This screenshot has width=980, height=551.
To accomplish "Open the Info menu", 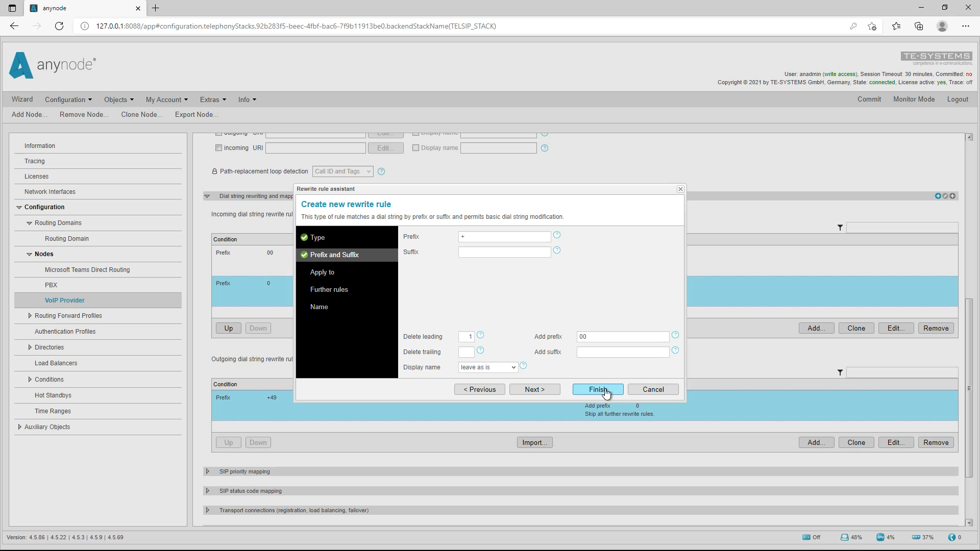I will pyautogui.click(x=247, y=99).
